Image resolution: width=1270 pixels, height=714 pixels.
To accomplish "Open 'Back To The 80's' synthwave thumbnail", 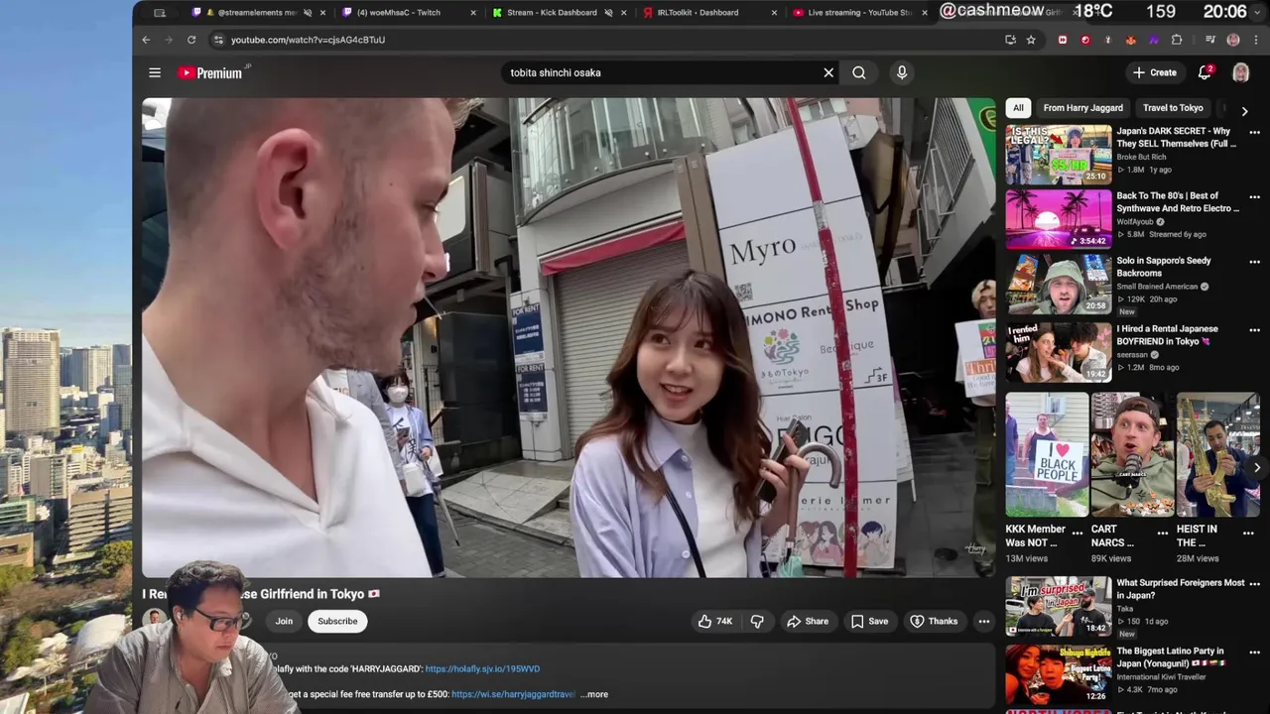I will [1059, 219].
